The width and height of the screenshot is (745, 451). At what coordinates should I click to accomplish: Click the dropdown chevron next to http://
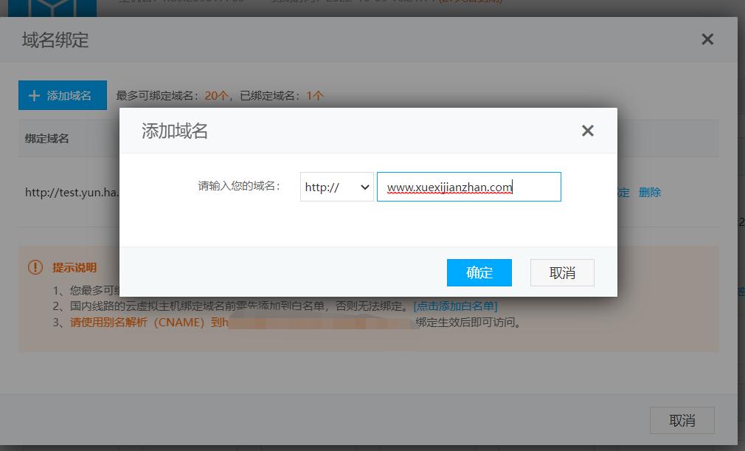[365, 187]
